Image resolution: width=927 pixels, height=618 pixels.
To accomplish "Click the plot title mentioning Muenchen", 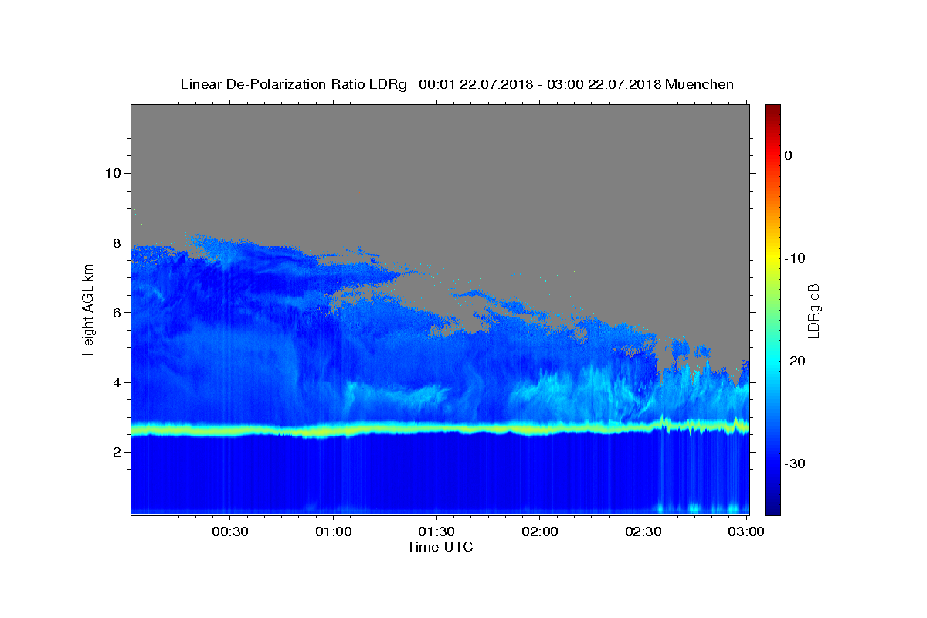I will (457, 84).
